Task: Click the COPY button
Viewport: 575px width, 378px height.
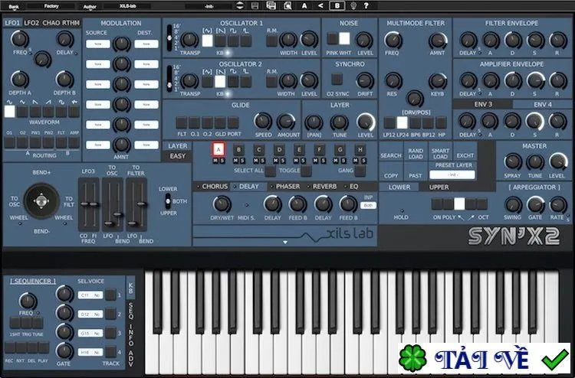Action: point(391,175)
